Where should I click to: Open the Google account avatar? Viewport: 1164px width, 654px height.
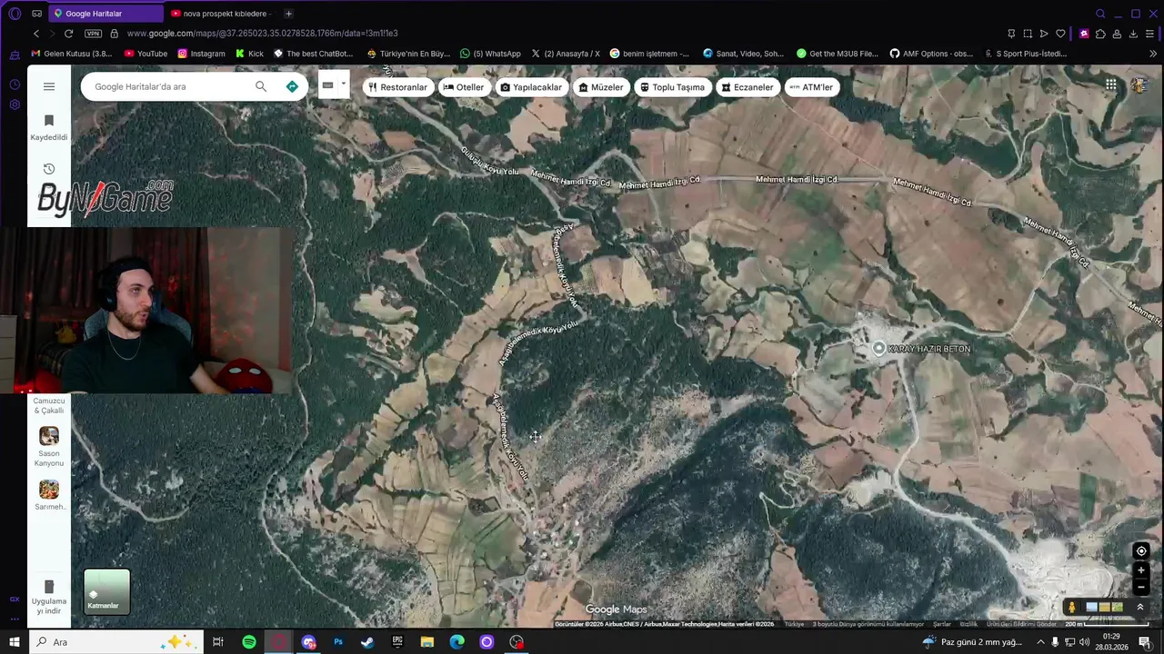coord(1139,85)
